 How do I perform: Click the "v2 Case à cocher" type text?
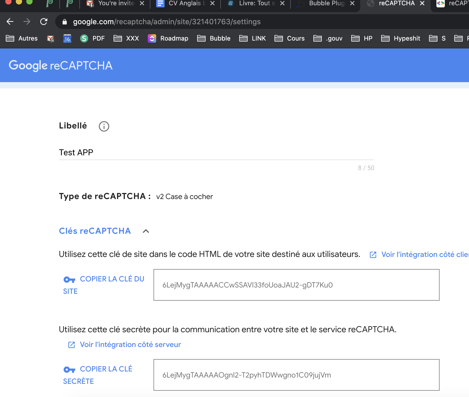tap(185, 197)
